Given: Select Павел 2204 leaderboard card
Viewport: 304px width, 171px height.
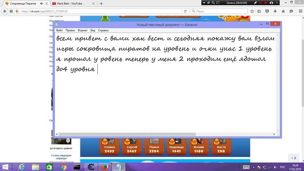Looking at the screenshot, I should (x=154, y=147).
